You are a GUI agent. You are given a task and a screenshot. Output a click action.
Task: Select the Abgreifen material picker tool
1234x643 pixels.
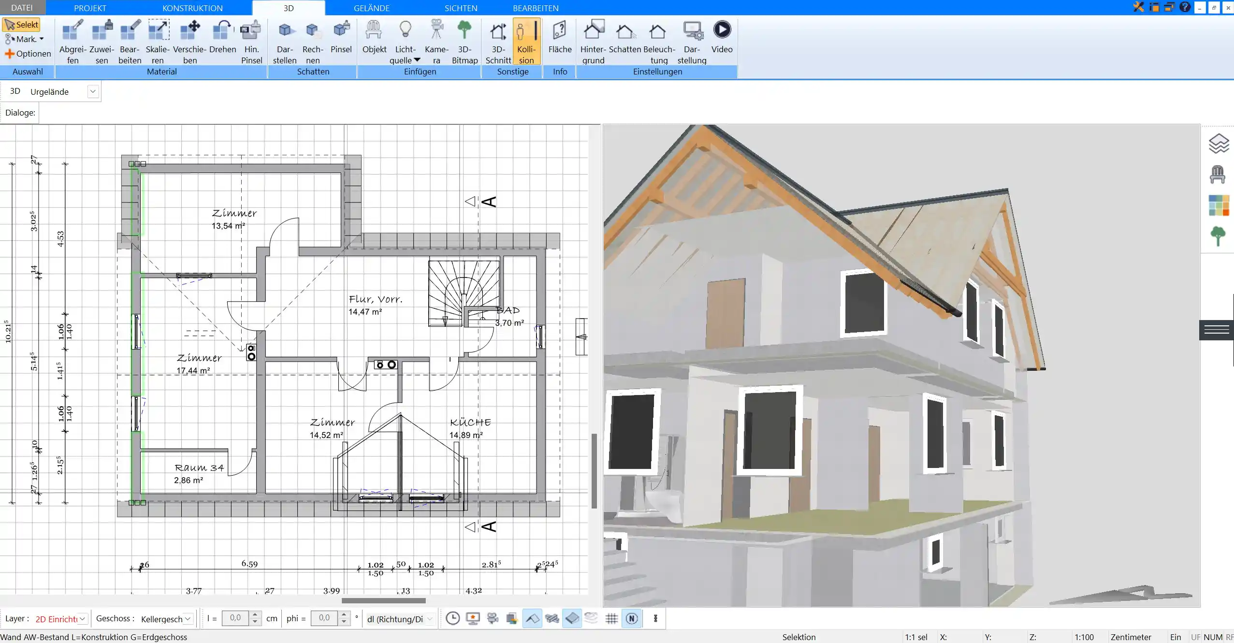click(x=73, y=42)
